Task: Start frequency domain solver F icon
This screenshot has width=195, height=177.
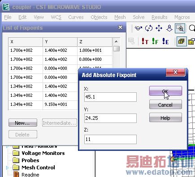Action: point(155,41)
